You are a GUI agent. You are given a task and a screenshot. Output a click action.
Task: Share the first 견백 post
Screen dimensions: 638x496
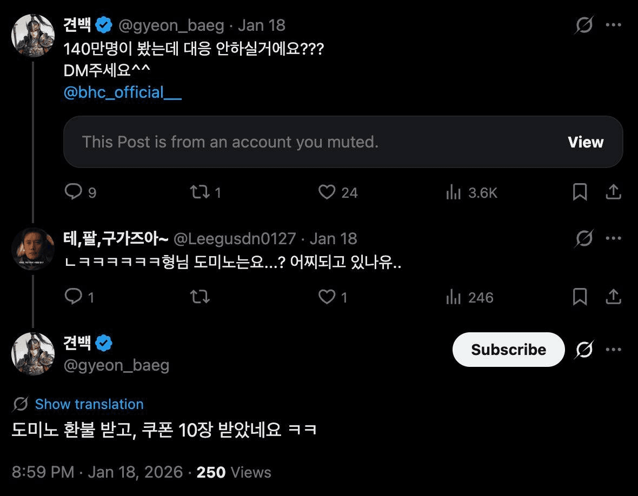613,192
